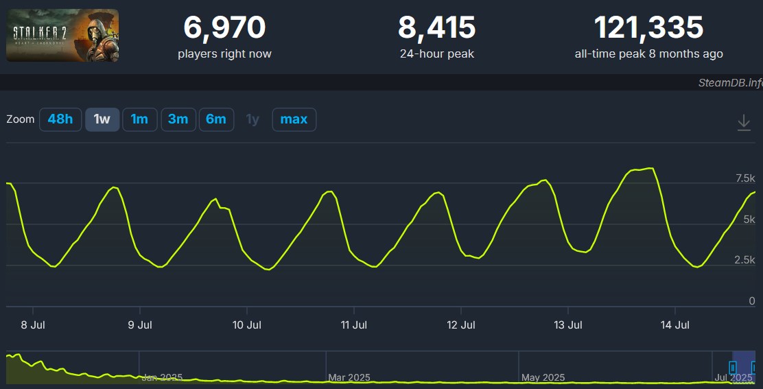
Task: Click the 6,970 players right now value
Action: pyautogui.click(x=224, y=27)
